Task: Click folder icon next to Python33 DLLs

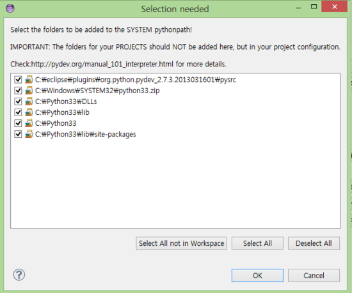Action: coord(29,101)
